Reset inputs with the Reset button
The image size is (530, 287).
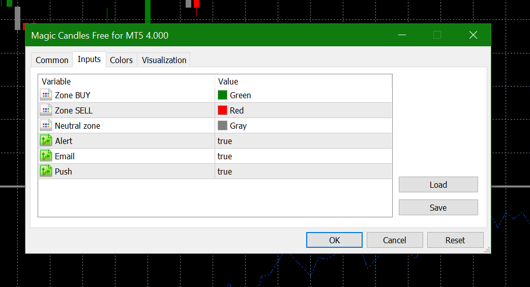coord(455,240)
